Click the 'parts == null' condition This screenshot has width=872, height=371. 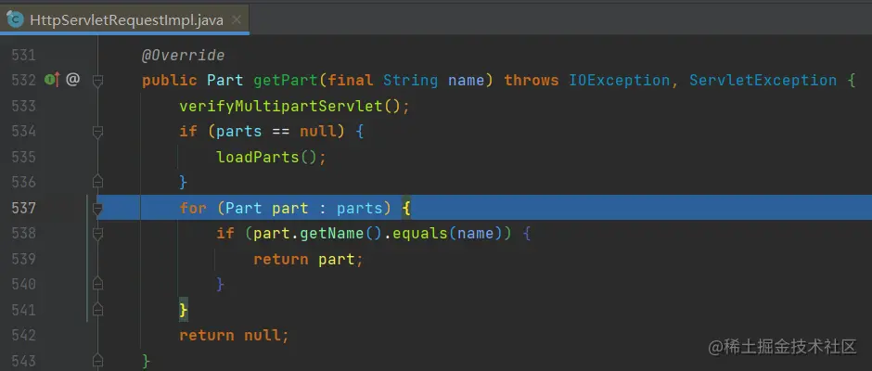pos(276,132)
